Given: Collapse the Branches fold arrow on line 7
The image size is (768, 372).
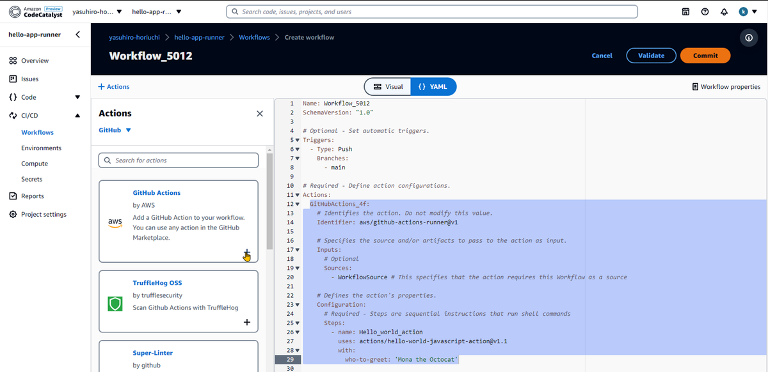Looking at the screenshot, I should coord(297,158).
